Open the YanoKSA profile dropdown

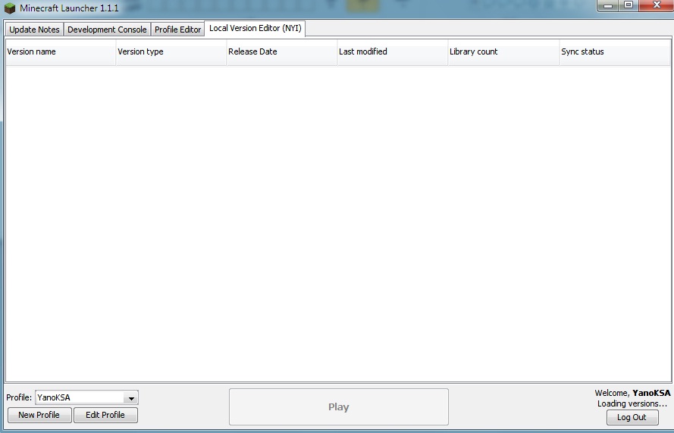coord(87,397)
